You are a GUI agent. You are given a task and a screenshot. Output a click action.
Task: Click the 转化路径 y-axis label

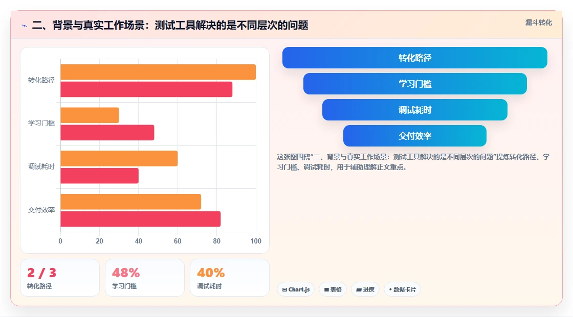pyautogui.click(x=41, y=80)
